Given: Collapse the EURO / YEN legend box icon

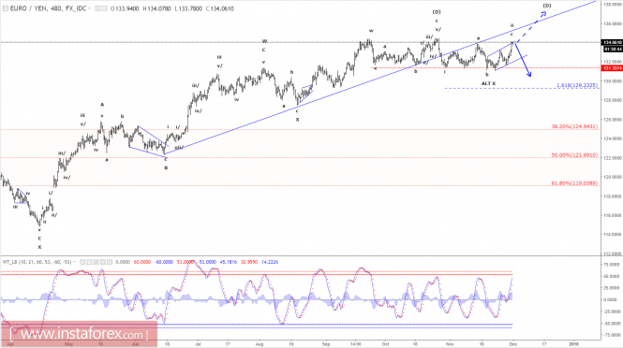Looking at the screenshot, I should (6, 8).
